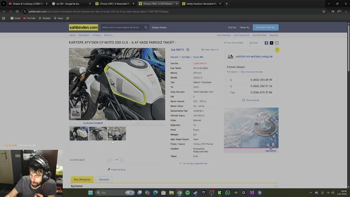Viewport: 350px width, 197px height.
Task: Share listing on Facebook icon
Action: [x=266, y=43]
